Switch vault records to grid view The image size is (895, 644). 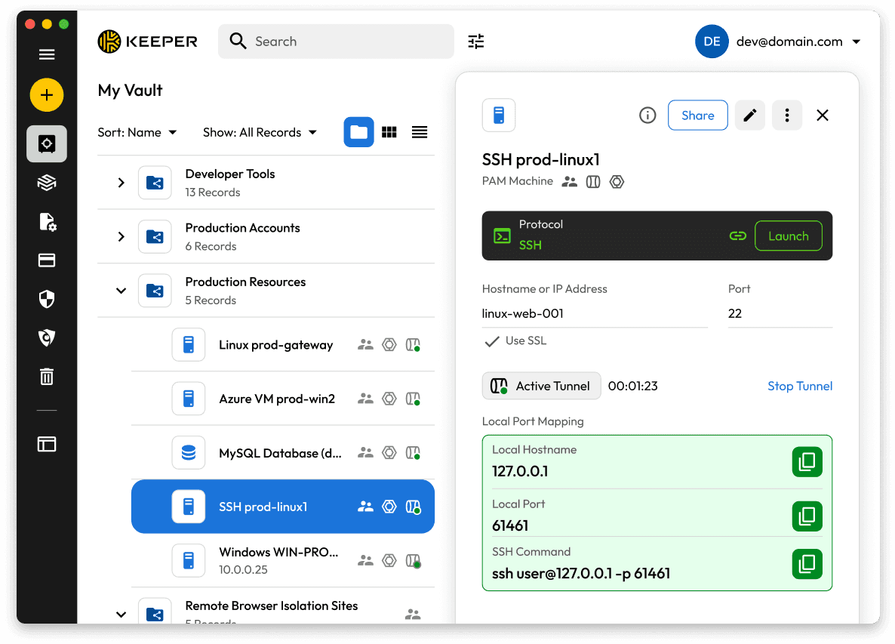[x=389, y=132]
